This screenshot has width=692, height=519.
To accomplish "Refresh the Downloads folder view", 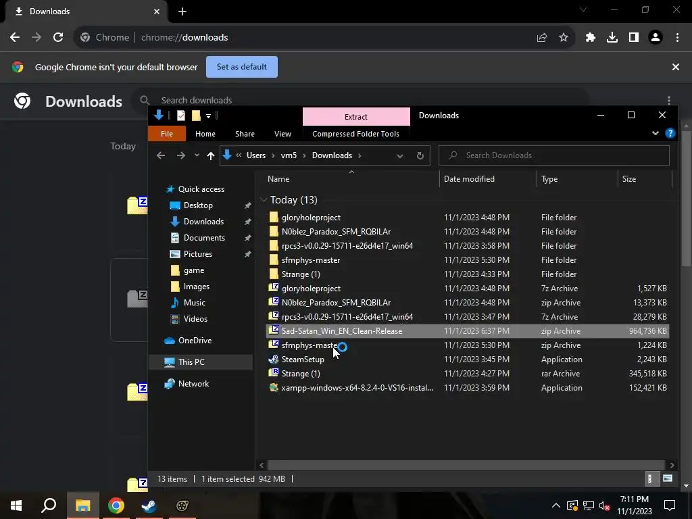I will tap(420, 156).
